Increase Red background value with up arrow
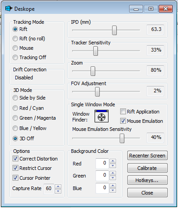 (x=113, y=161)
